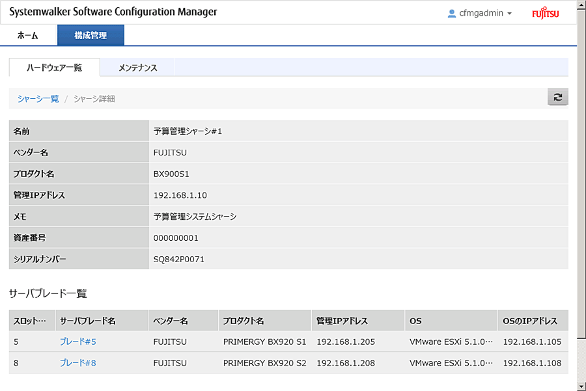The height and width of the screenshot is (391, 586).
Task: Click the asset number 000000001
Action: click(176, 238)
